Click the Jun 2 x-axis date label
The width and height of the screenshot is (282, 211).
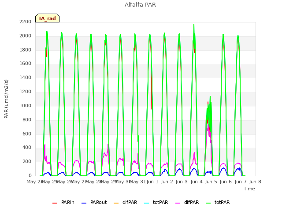click(167, 182)
